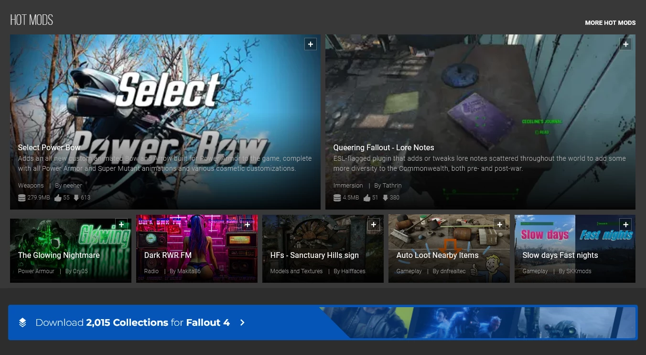This screenshot has height=355, width=646.
Task: Click the Models and Textures category link
Action: [x=296, y=271]
